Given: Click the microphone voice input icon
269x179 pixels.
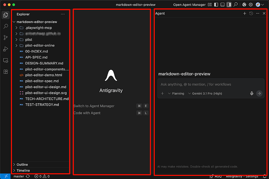Looking at the screenshot, I should pyautogui.click(x=252, y=93).
